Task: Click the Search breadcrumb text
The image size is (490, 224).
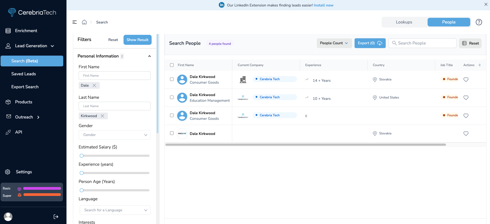Action: (x=102, y=22)
